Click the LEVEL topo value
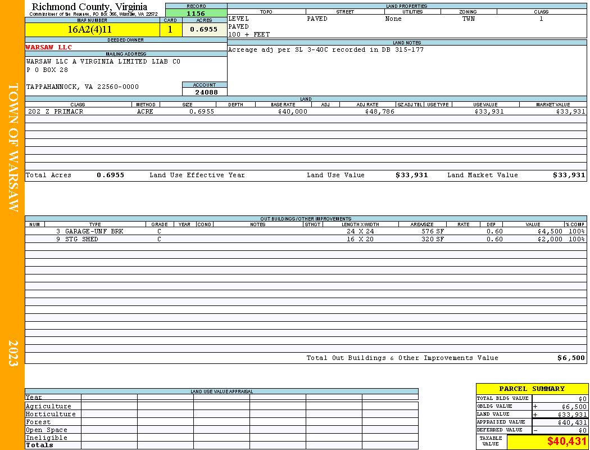 pyautogui.click(x=238, y=19)
